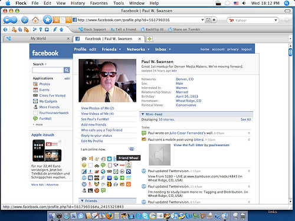Switch to the My World tab
The height and width of the screenshot is (221, 295).
[38, 38]
